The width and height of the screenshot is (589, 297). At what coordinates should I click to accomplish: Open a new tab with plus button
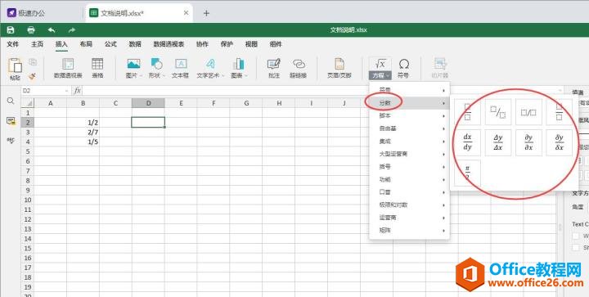[x=206, y=13]
